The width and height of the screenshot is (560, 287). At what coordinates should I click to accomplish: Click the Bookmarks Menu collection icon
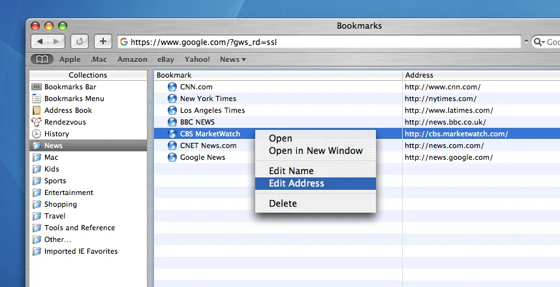pos(37,98)
